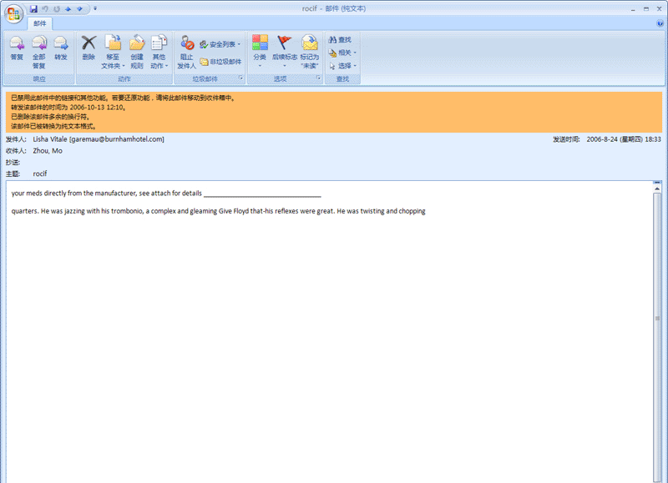Screen dimensions: 668x483
Task: Open the Follow Up flag (后续标志) dropdown
Action: click(x=284, y=49)
